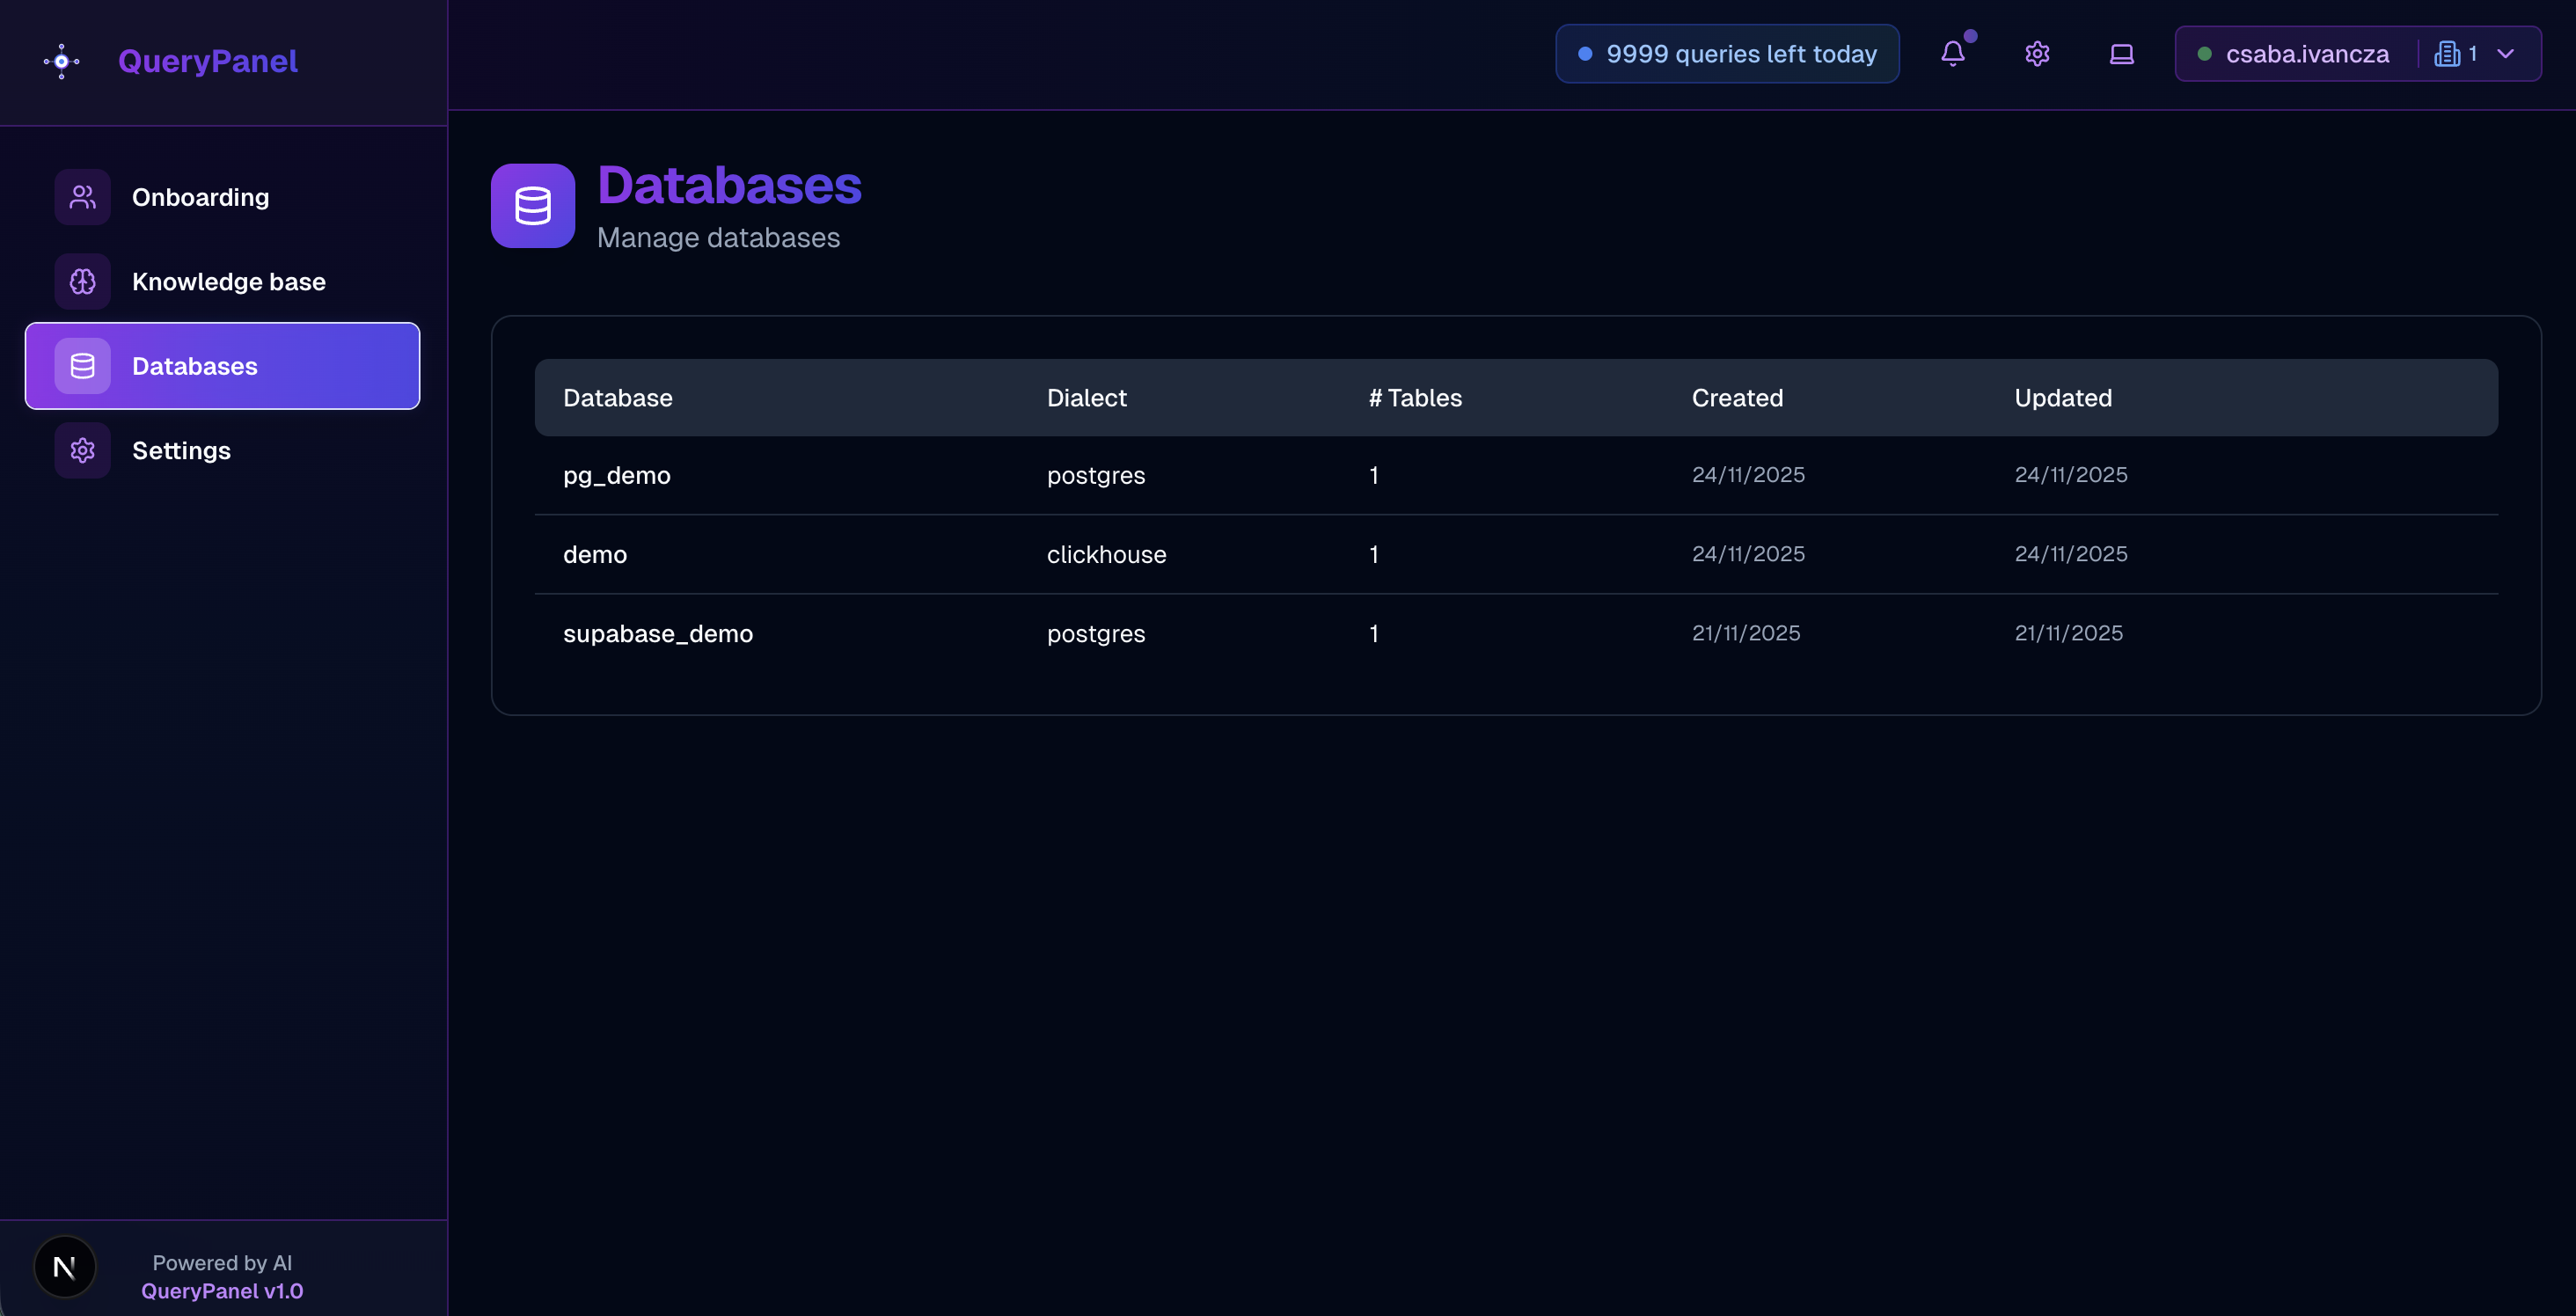Open the supabase_demo database entry
Viewport: 2576px width, 1316px height.
658,633
